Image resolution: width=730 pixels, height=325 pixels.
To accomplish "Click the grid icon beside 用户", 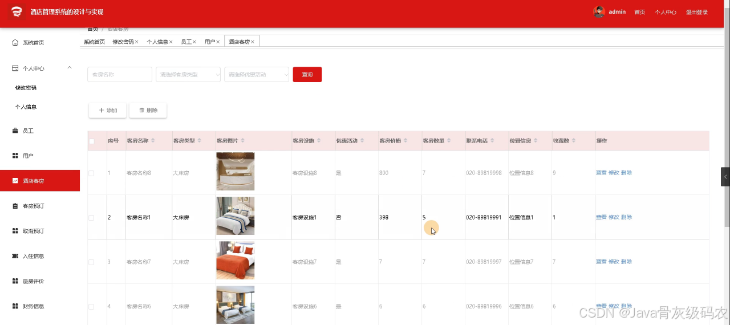I will click(x=15, y=156).
